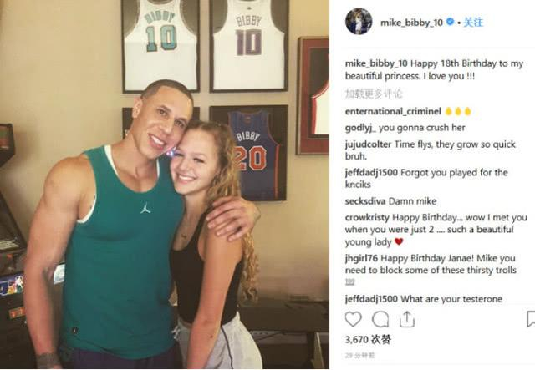The width and height of the screenshot is (535, 370).
Task: Follow the account with 关注
Action: tap(474, 23)
